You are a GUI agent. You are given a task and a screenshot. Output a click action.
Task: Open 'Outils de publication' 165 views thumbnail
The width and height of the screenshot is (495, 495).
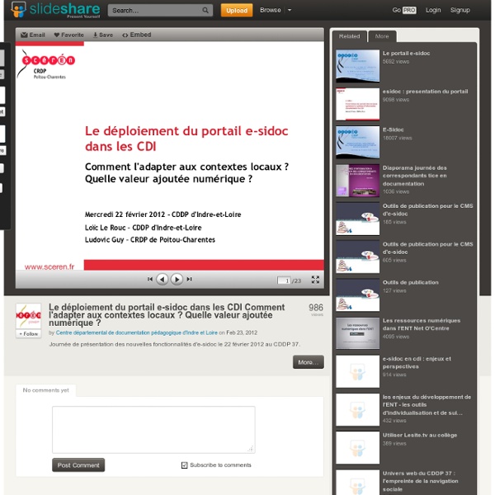coord(358,219)
